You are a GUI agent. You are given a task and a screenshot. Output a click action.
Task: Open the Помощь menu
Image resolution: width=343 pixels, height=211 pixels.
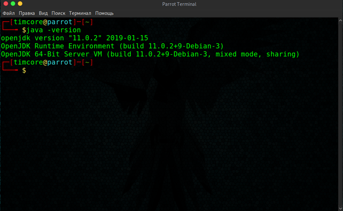click(x=104, y=13)
